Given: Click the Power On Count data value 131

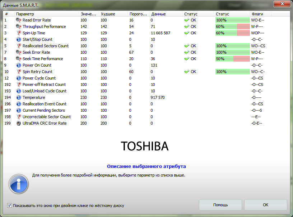Looking at the screenshot, I should pyautogui.click(x=154, y=65).
